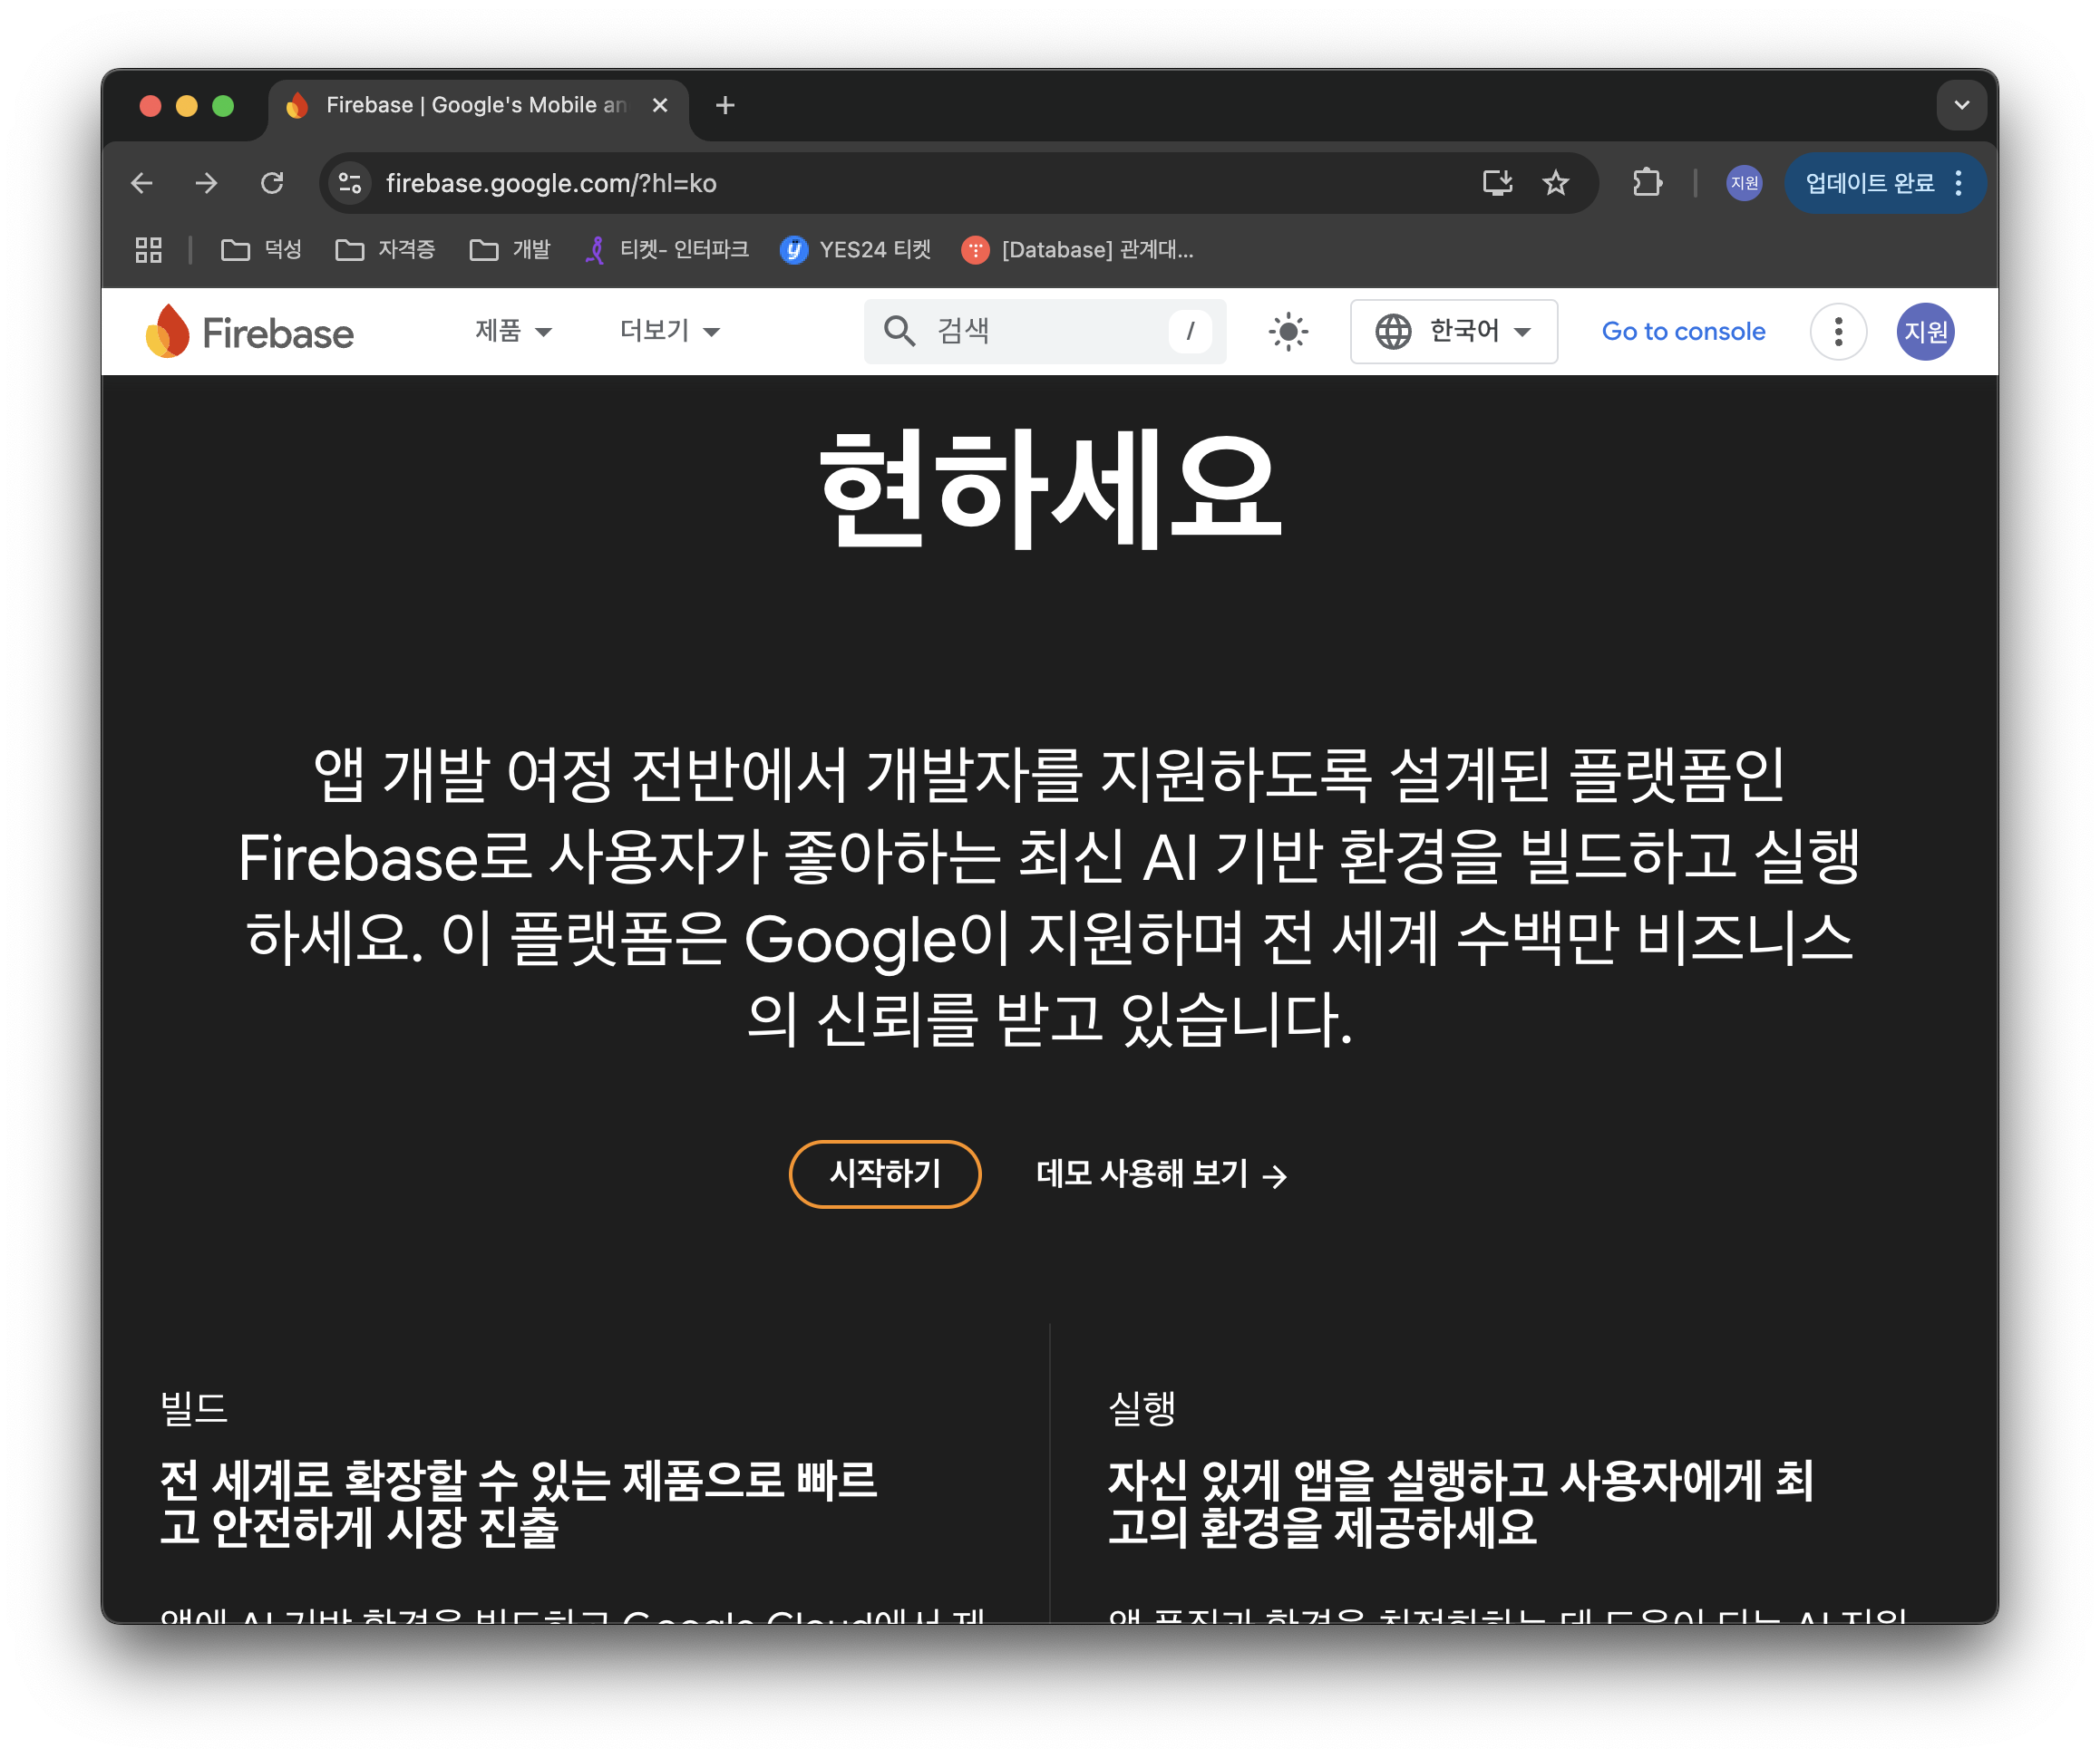Open the Go to console link

point(1683,332)
